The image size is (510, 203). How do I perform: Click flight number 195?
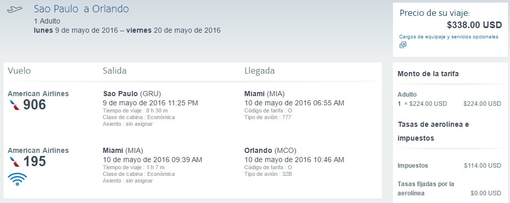tap(34, 162)
